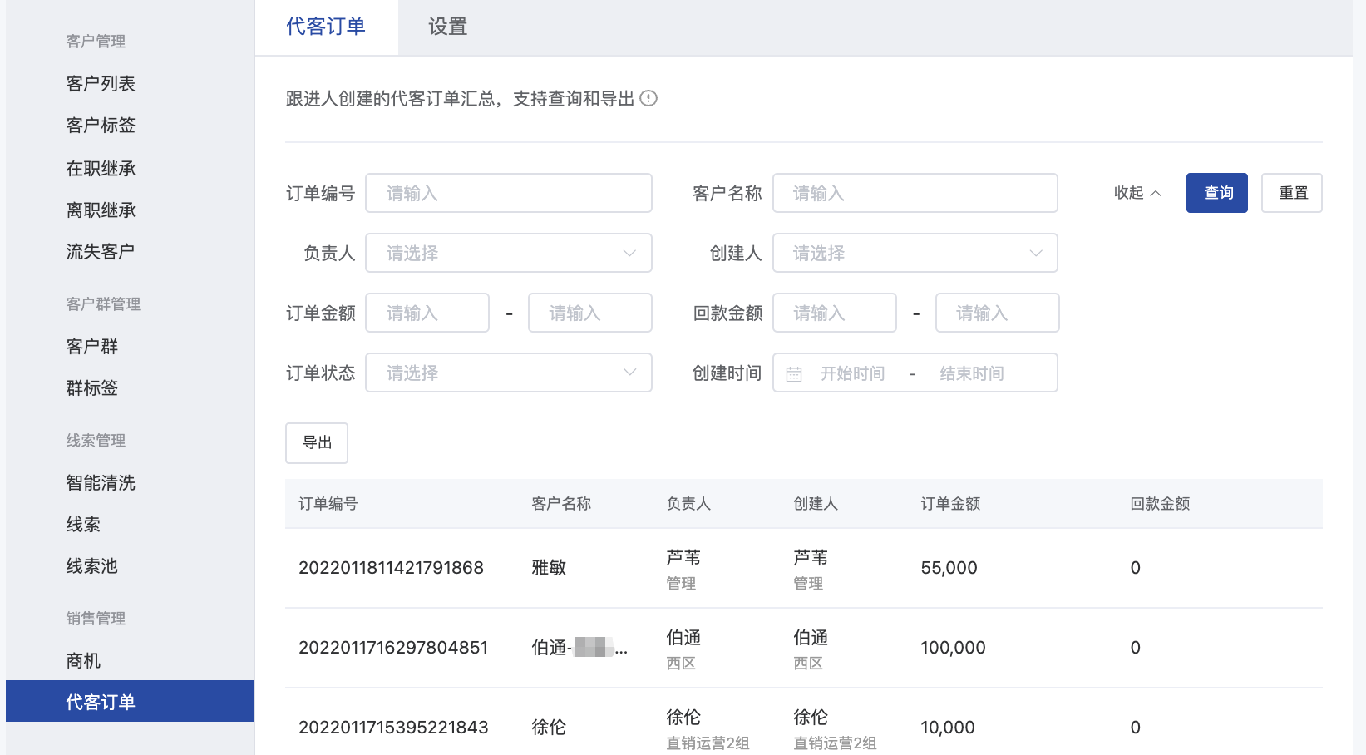Viewport: 1366px width, 755px height.
Task: Switch to the 代客订单 tab
Action: coord(326,27)
